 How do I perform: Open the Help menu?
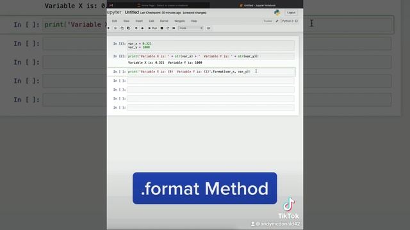tap(193, 21)
